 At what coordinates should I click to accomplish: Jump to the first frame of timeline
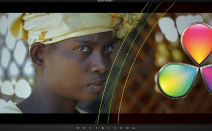[78, 128]
